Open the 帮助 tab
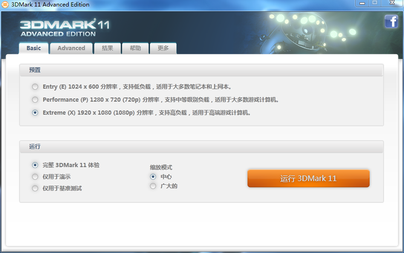Screen dimensions: 404x253 (x=135, y=48)
